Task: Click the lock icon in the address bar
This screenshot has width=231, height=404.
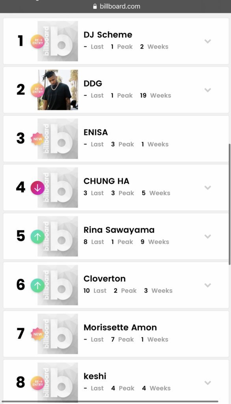Action: click(x=95, y=6)
